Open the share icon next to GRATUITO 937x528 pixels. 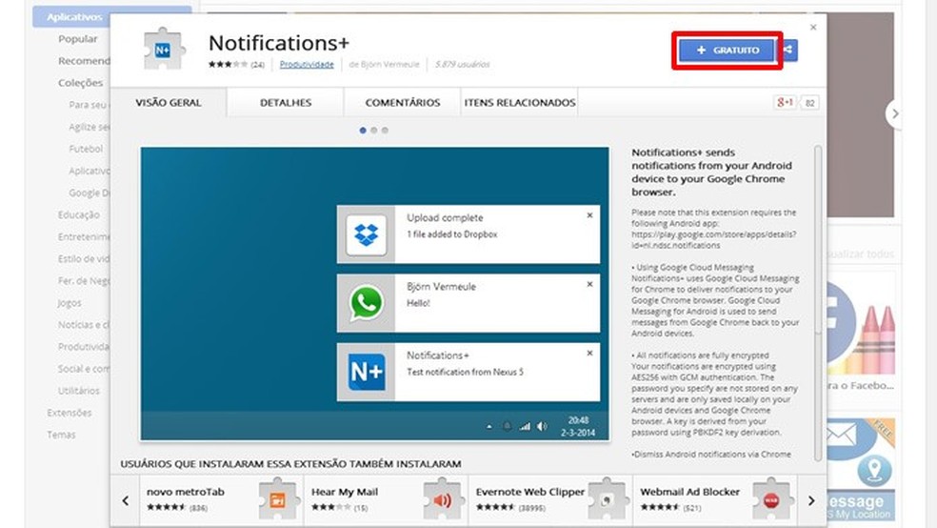click(x=788, y=51)
